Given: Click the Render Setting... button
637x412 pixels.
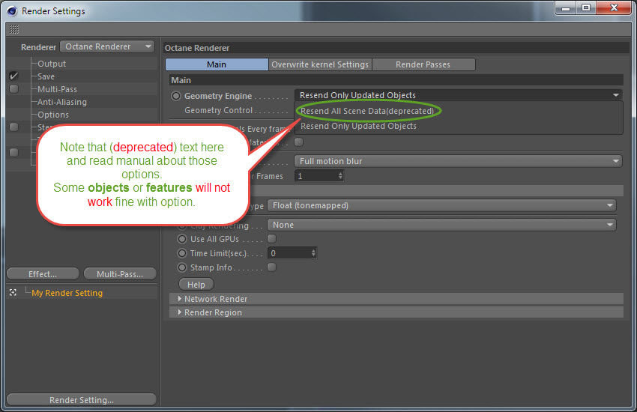Looking at the screenshot, I should pyautogui.click(x=81, y=400).
